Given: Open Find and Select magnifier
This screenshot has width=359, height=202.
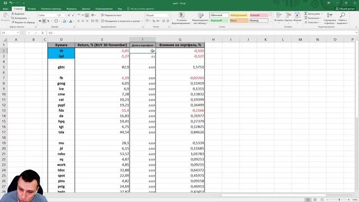Looking at the screenshot, I should click(343, 19).
